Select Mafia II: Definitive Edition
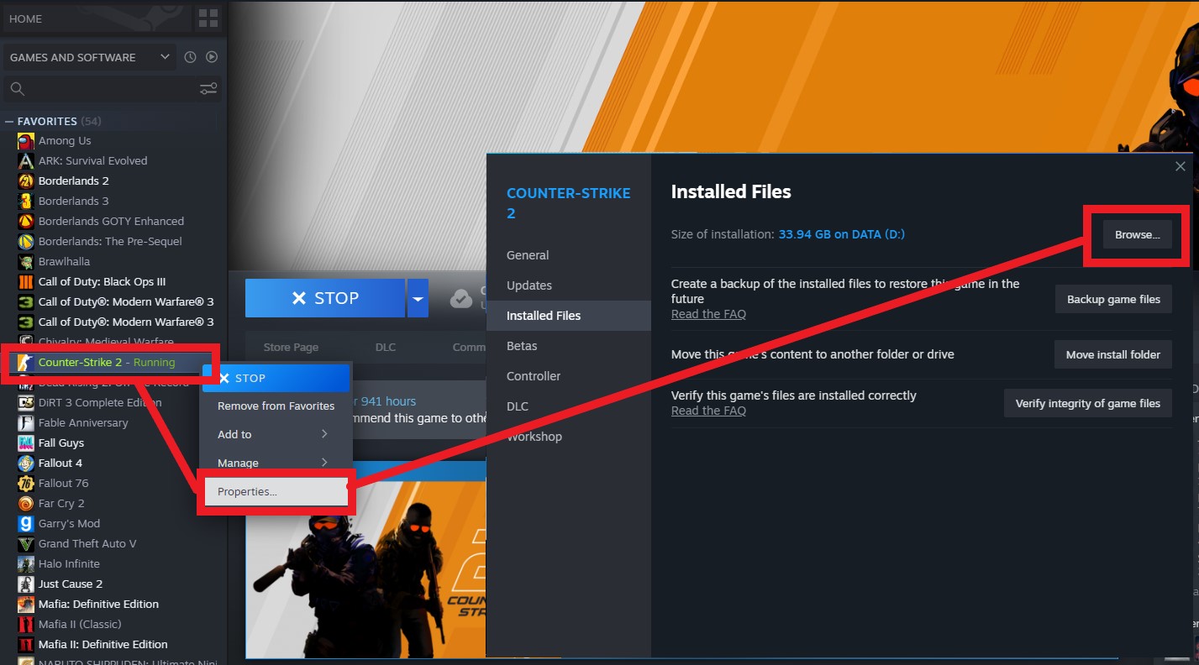 (103, 645)
